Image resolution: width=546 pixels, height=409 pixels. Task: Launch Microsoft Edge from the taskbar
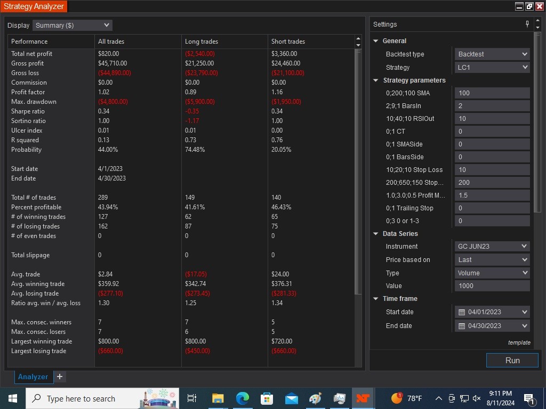click(x=243, y=398)
